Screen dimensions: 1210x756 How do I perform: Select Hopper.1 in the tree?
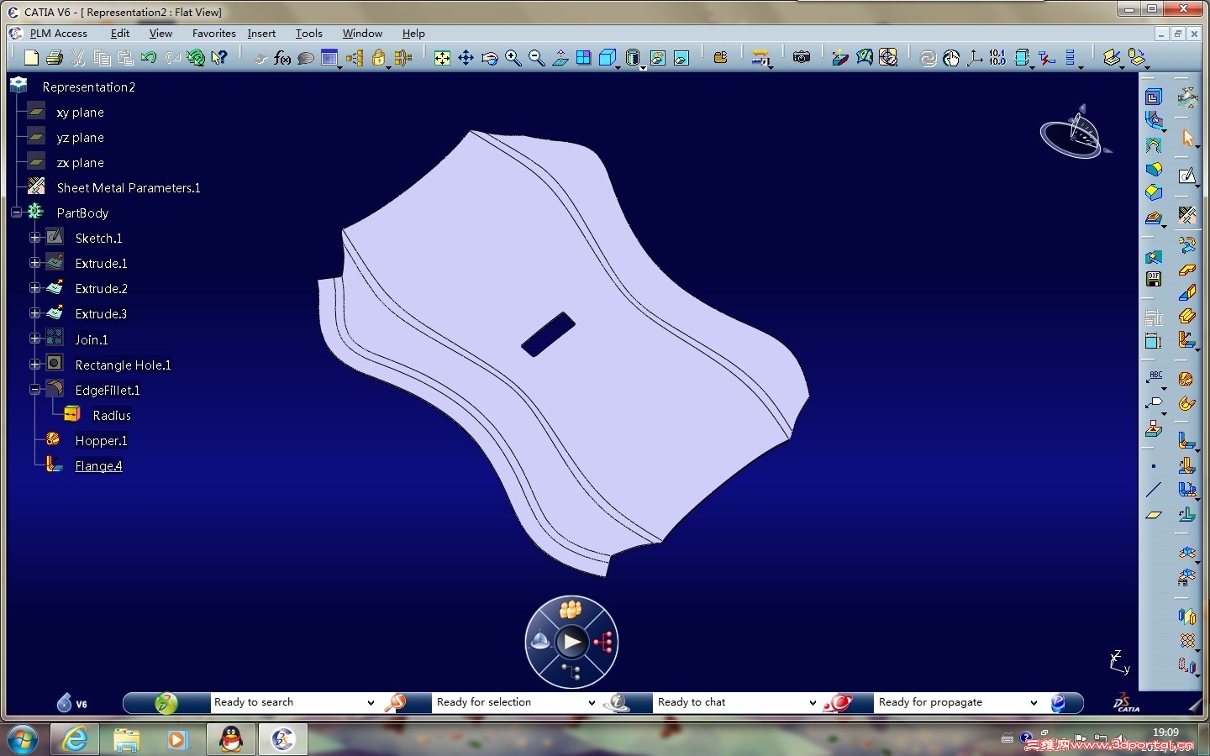click(x=101, y=441)
